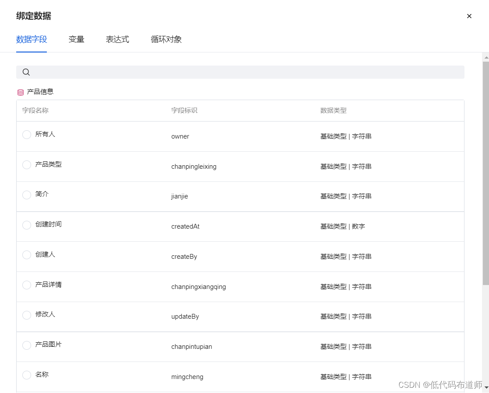
Task: Click the chanpingxiangqing identifier cell
Action: pos(199,287)
